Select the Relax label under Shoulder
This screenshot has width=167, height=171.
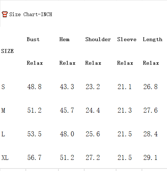click(93, 63)
